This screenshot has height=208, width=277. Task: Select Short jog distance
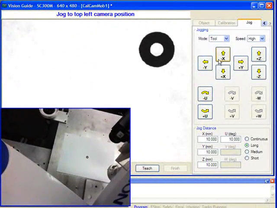pyautogui.click(x=252, y=158)
